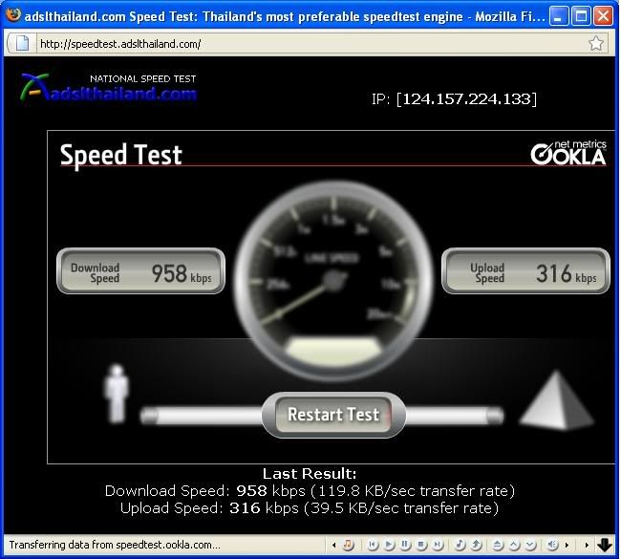Click the left arrow before the music icon
The image size is (621, 559).
tap(333, 546)
